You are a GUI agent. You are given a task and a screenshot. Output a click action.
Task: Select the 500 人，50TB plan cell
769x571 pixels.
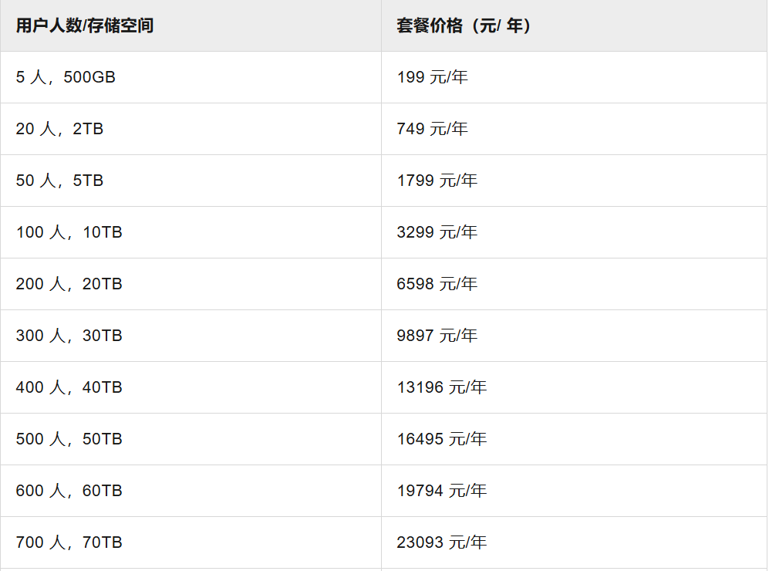tap(69, 439)
